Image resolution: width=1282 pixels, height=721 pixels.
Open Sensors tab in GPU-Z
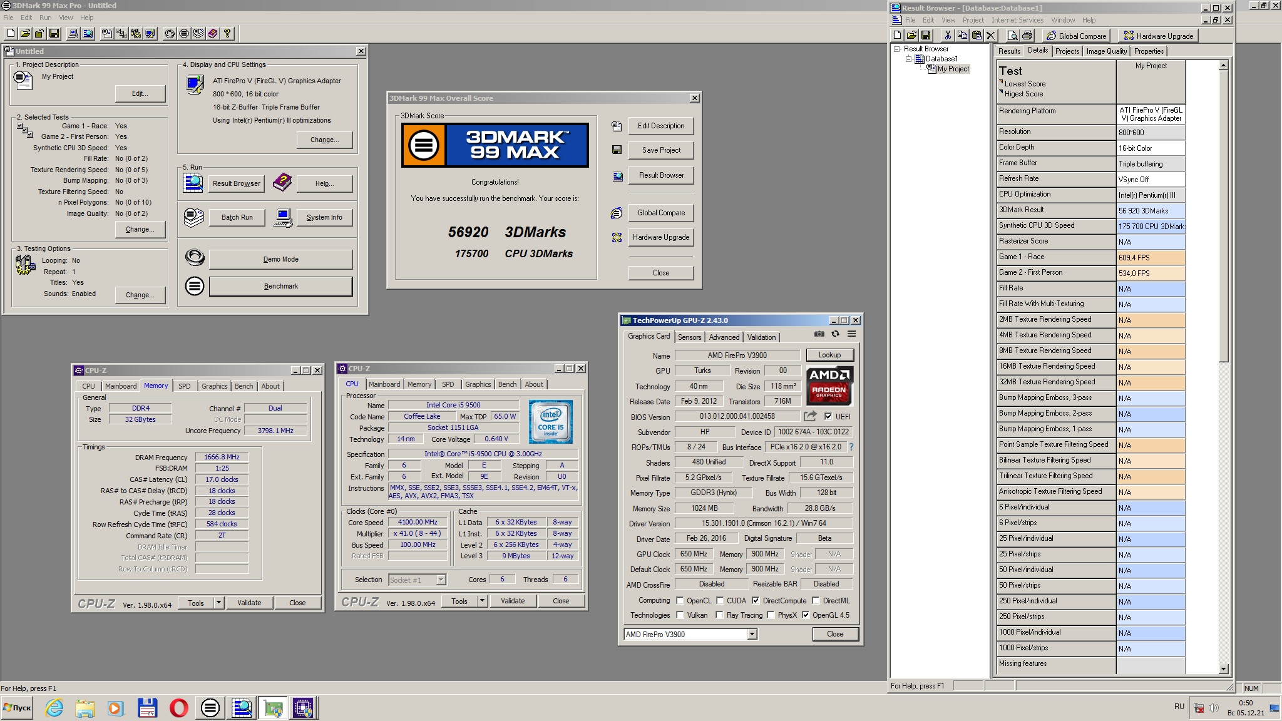point(689,337)
